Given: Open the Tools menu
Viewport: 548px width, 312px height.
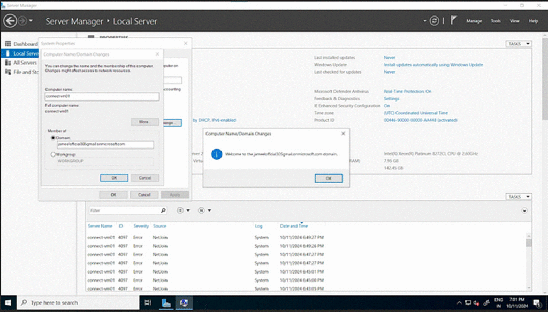Looking at the screenshot, I should click(x=496, y=21).
